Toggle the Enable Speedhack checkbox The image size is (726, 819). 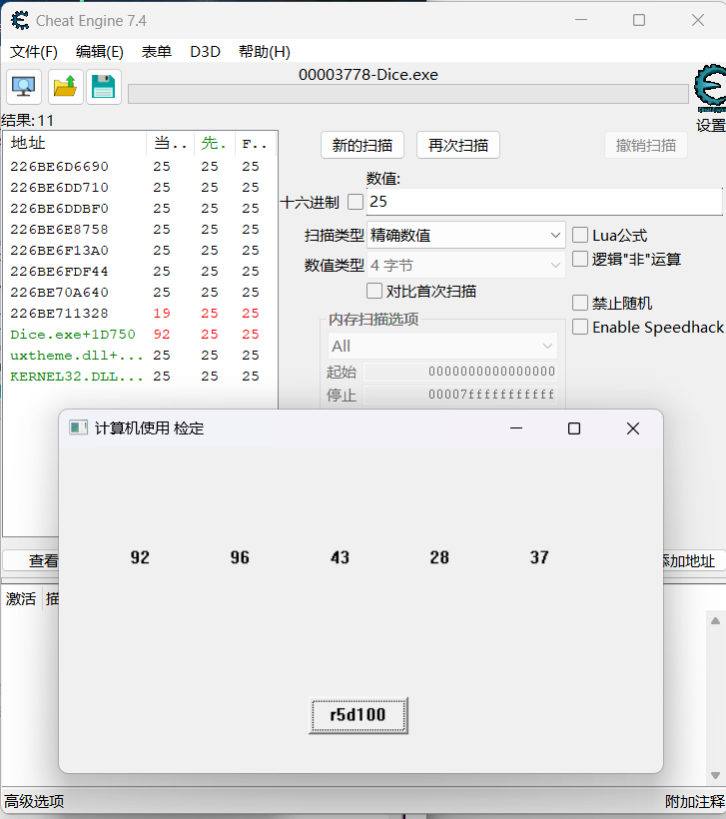point(580,327)
